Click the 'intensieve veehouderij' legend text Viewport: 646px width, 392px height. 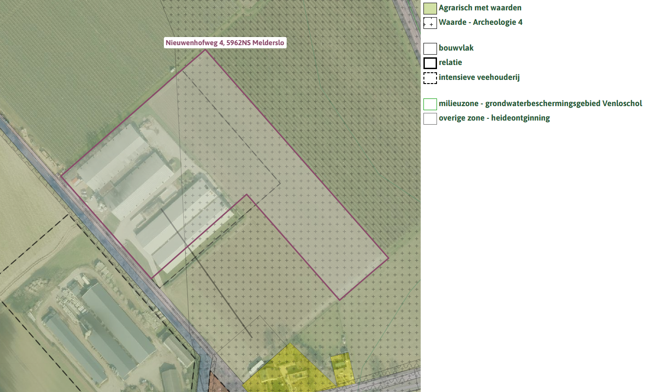479,77
